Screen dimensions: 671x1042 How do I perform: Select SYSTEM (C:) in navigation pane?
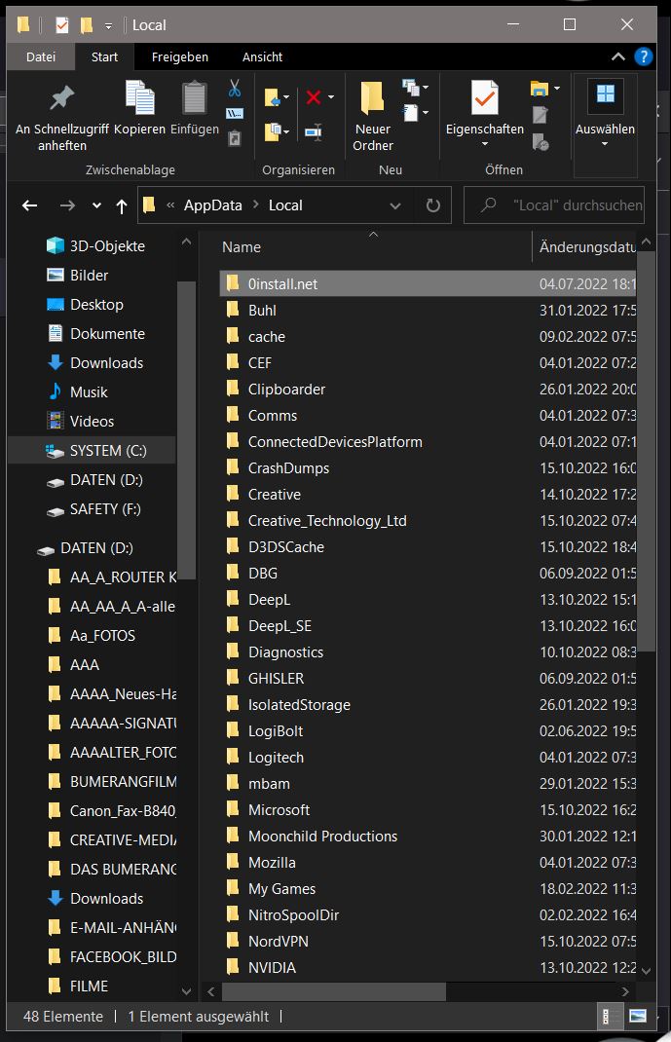coord(93,451)
